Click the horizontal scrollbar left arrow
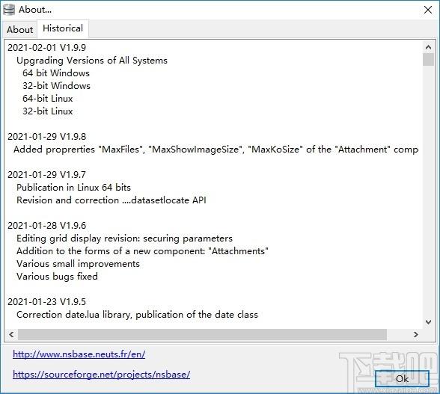The width and height of the screenshot is (440, 394). (x=11, y=334)
